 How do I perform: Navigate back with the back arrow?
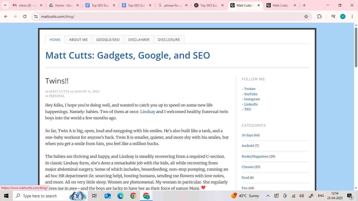pyautogui.click(x=6, y=16)
